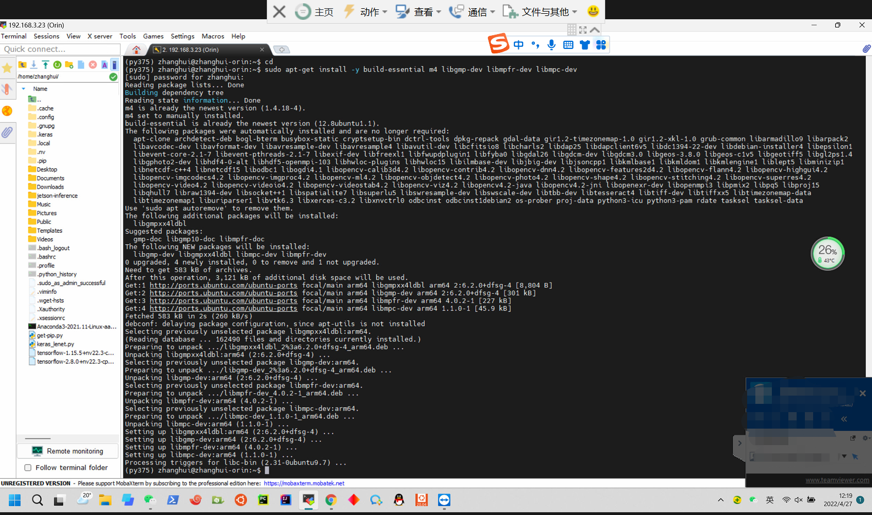The width and height of the screenshot is (872, 515).
Task: Delete selected file with red X icon
Action: coord(92,65)
